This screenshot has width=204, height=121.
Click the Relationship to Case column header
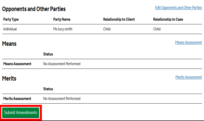pyautogui.click(x=168, y=19)
